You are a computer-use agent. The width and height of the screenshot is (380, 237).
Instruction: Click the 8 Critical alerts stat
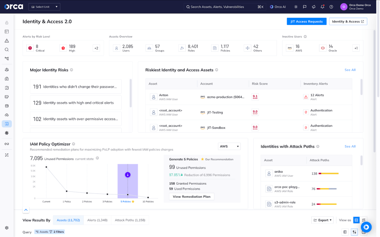36,48
